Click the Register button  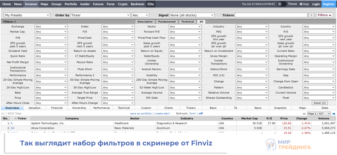tap(328, 4)
